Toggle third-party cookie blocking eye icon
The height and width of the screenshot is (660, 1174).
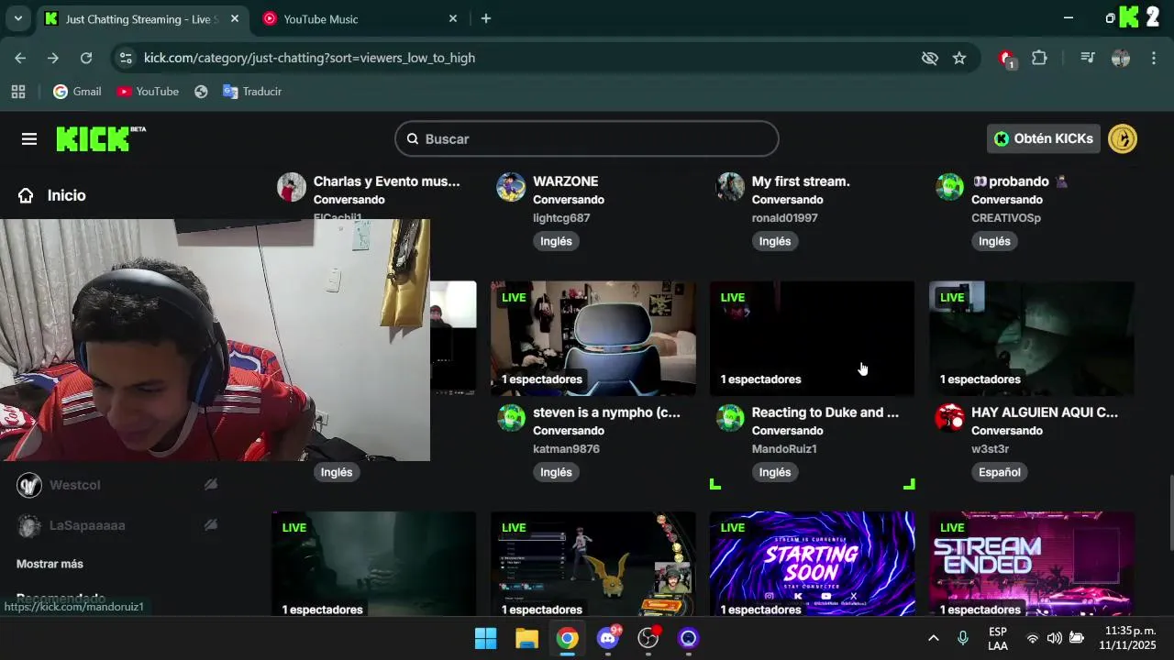[x=930, y=58]
